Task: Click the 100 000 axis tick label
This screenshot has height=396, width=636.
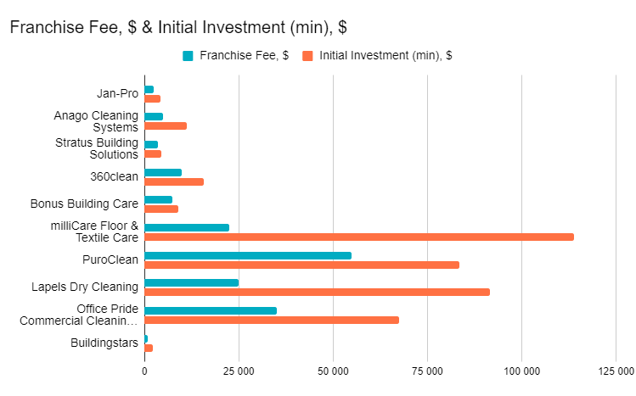Action: pos(521,371)
